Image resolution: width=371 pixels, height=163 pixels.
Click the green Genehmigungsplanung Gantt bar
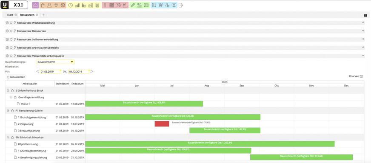pos(301,157)
